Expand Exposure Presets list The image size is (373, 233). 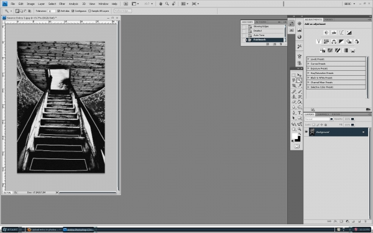click(x=308, y=68)
